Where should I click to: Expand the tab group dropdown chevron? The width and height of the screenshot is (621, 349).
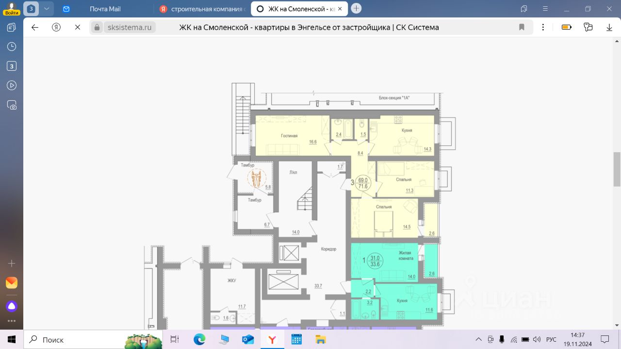pyautogui.click(x=47, y=9)
